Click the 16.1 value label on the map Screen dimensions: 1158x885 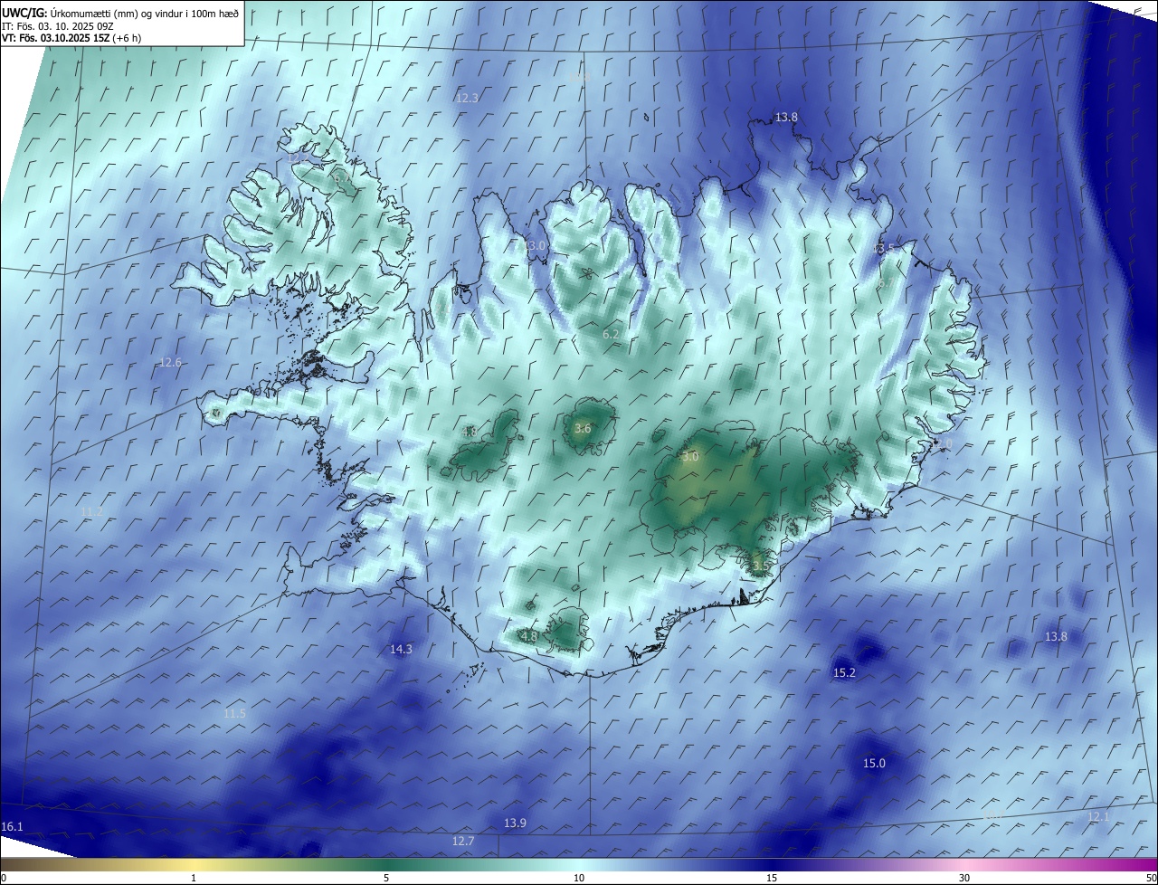(x=12, y=827)
